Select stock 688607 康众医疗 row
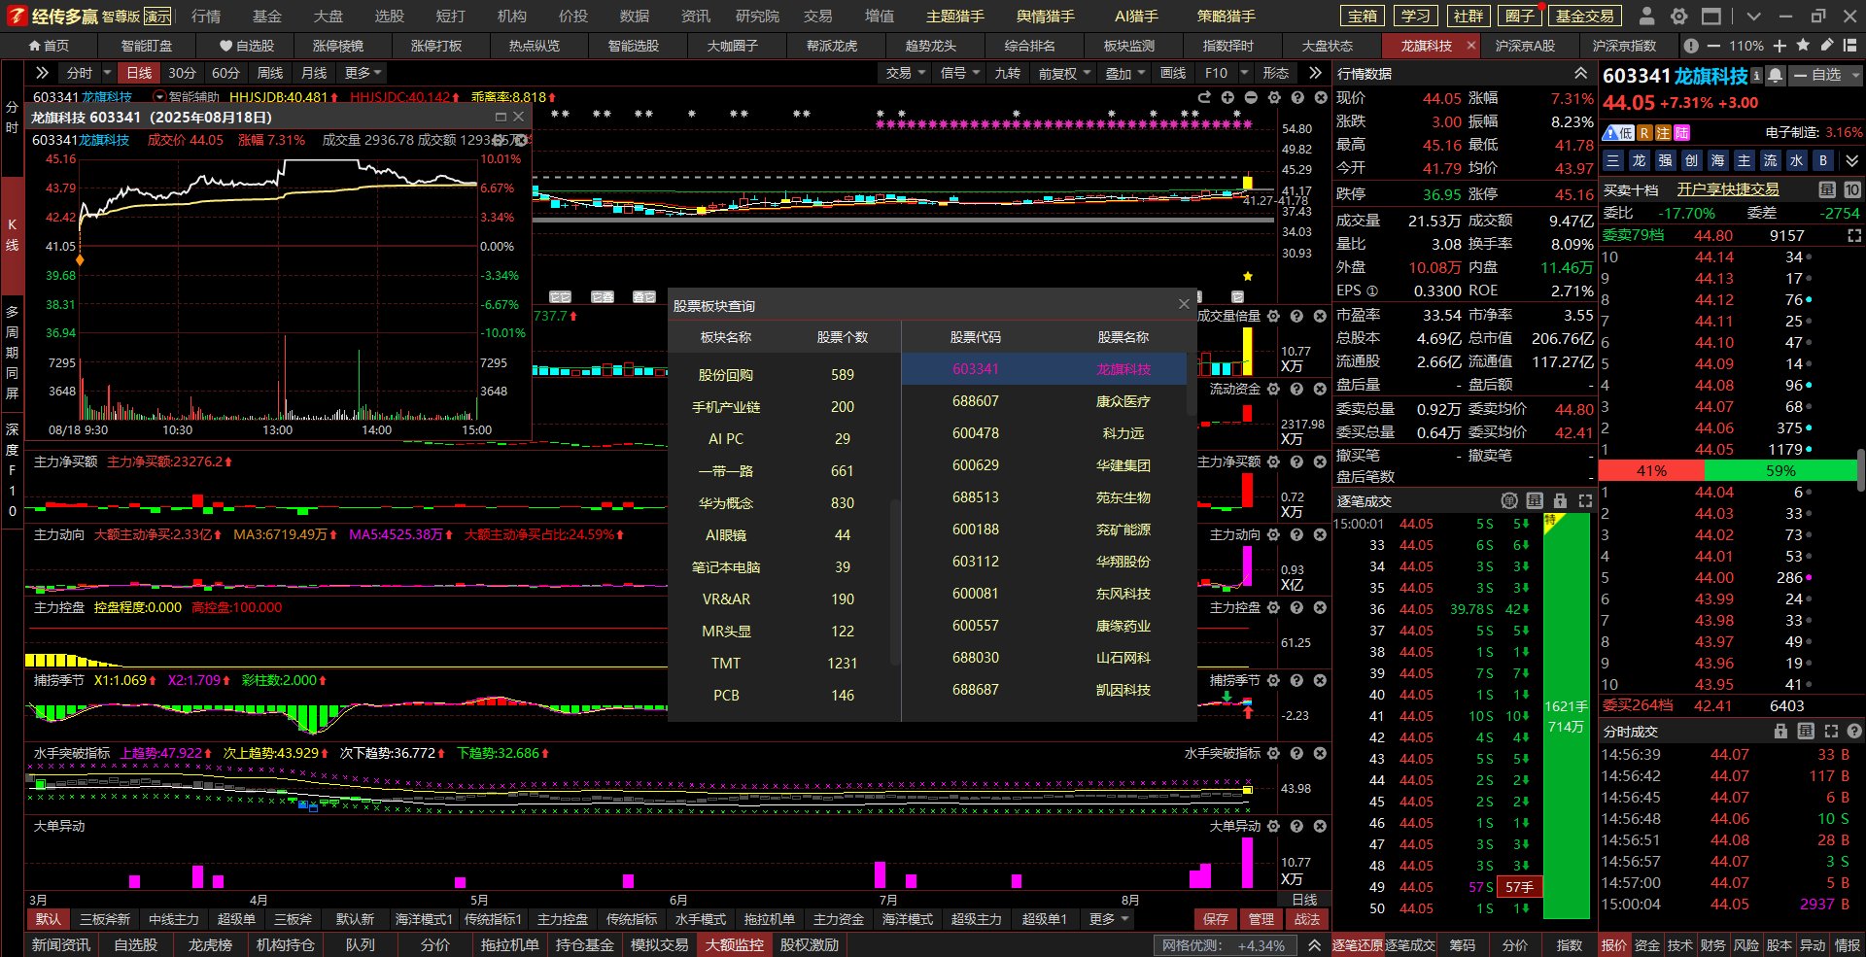1866x957 pixels. [x=1045, y=401]
